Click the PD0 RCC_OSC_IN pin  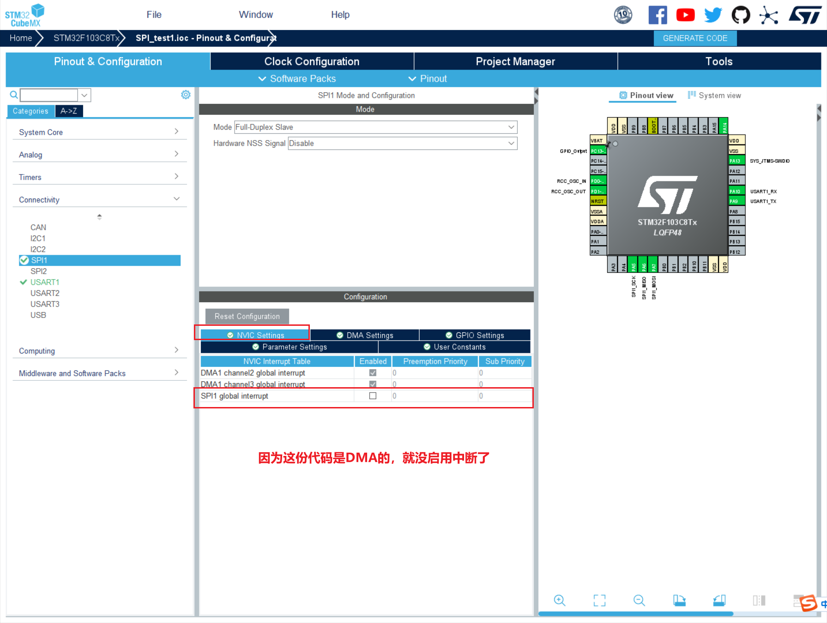[598, 181]
